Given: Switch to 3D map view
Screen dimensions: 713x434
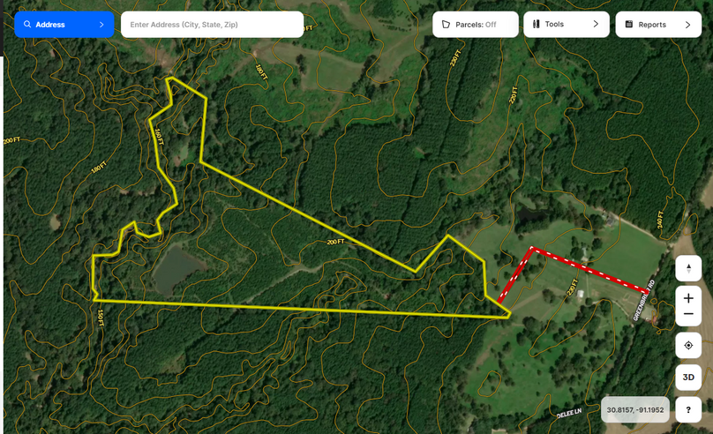Looking at the screenshot, I should (x=688, y=378).
